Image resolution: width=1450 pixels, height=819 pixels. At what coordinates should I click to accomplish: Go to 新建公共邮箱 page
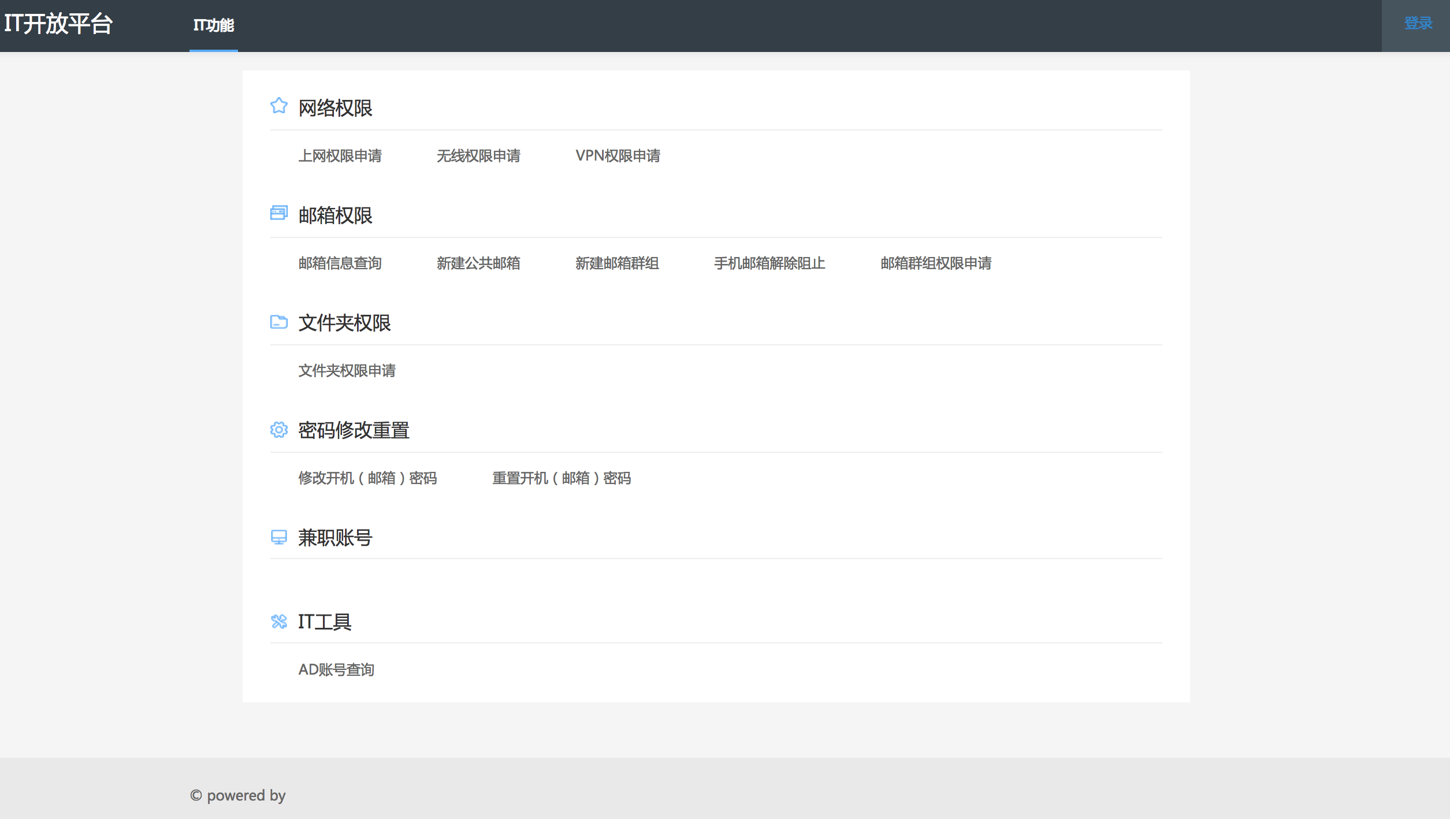pyautogui.click(x=478, y=263)
